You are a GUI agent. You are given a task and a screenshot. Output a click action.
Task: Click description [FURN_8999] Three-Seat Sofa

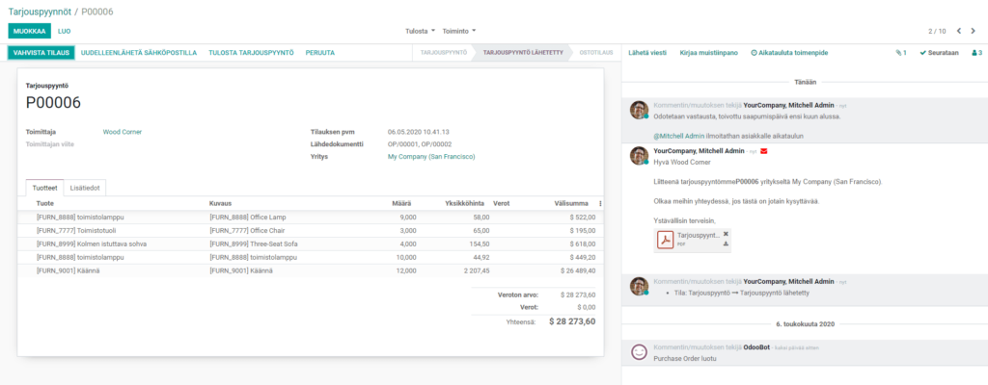[x=254, y=244]
